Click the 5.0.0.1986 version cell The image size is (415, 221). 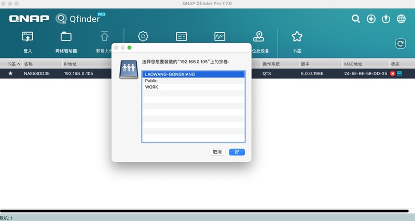point(312,73)
